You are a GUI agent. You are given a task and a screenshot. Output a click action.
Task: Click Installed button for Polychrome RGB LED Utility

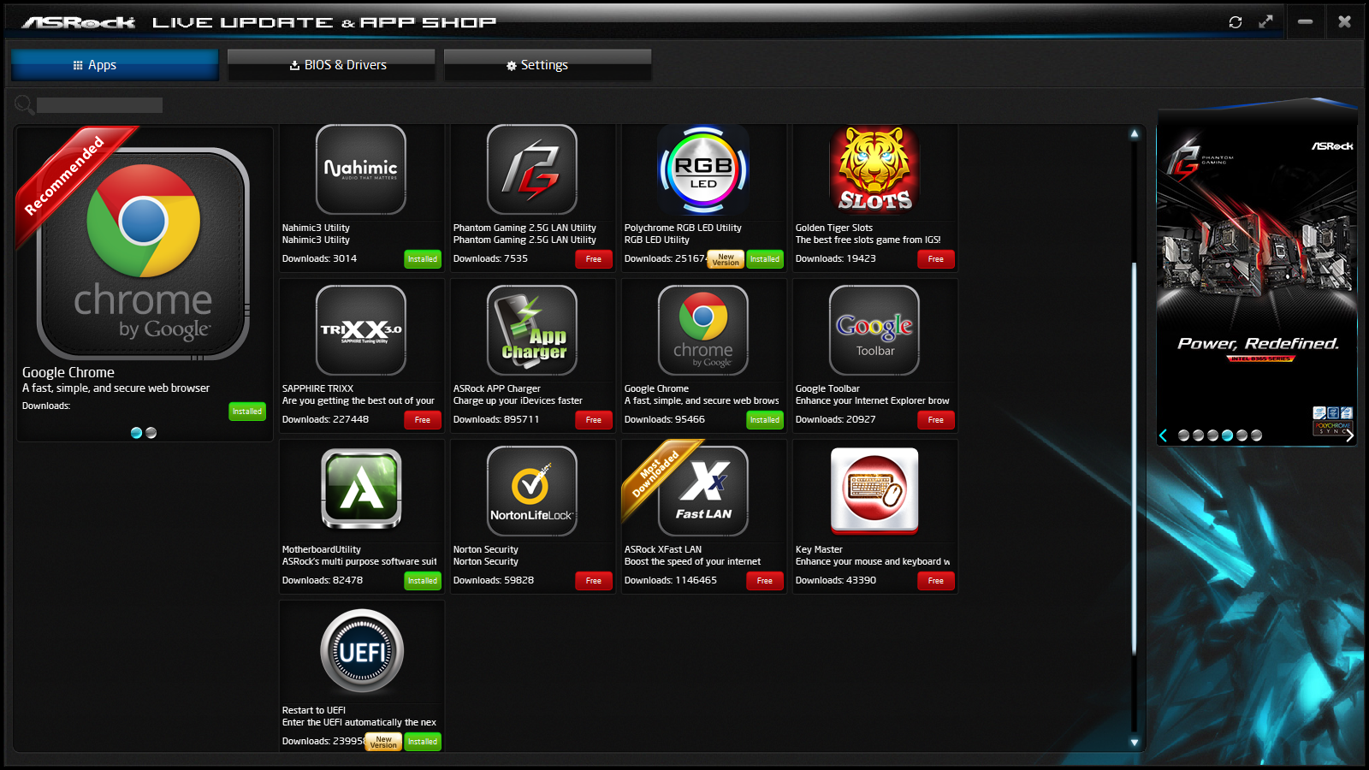point(765,259)
